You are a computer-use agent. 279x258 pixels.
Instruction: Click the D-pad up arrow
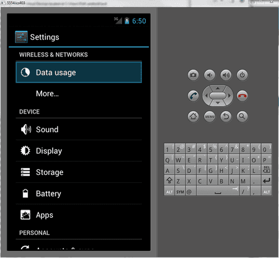tap(218, 88)
